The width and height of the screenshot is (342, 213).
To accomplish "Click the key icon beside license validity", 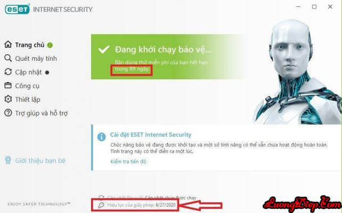I will click(x=101, y=205).
